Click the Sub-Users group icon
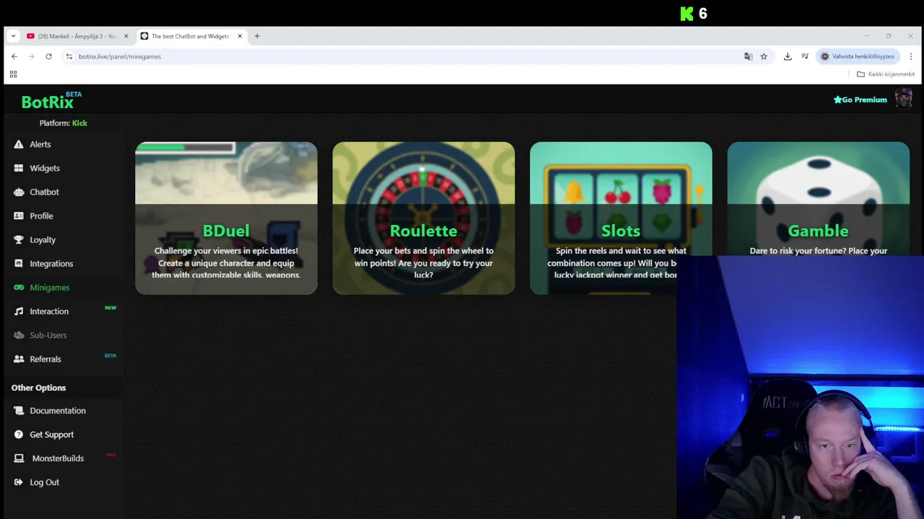The image size is (924, 519). pyautogui.click(x=19, y=334)
